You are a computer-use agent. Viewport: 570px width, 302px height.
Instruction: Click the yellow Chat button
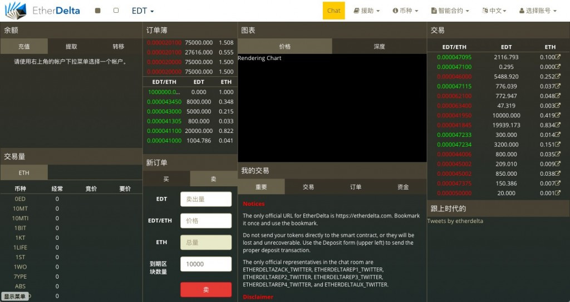click(x=334, y=11)
